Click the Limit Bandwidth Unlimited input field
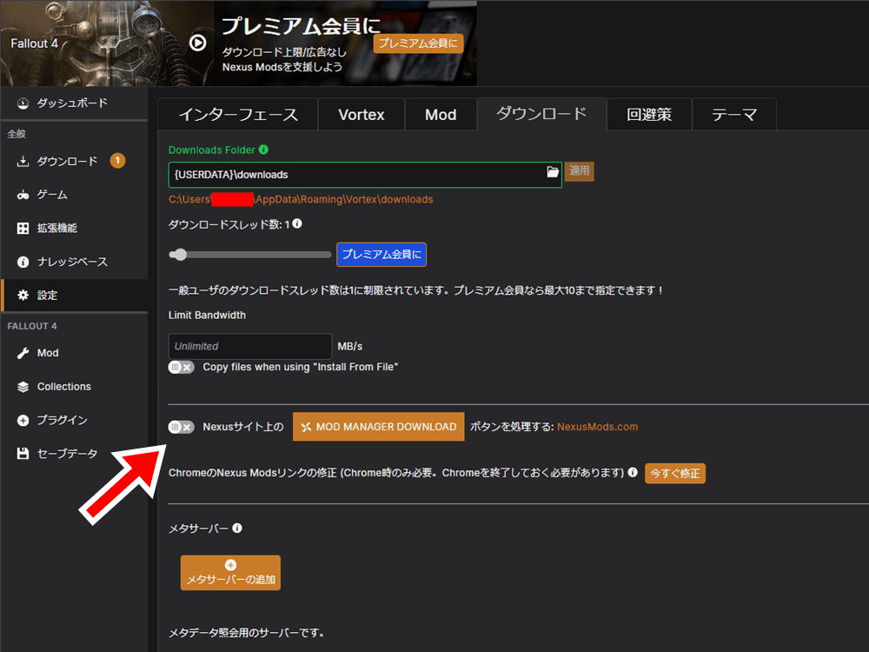 coord(250,347)
